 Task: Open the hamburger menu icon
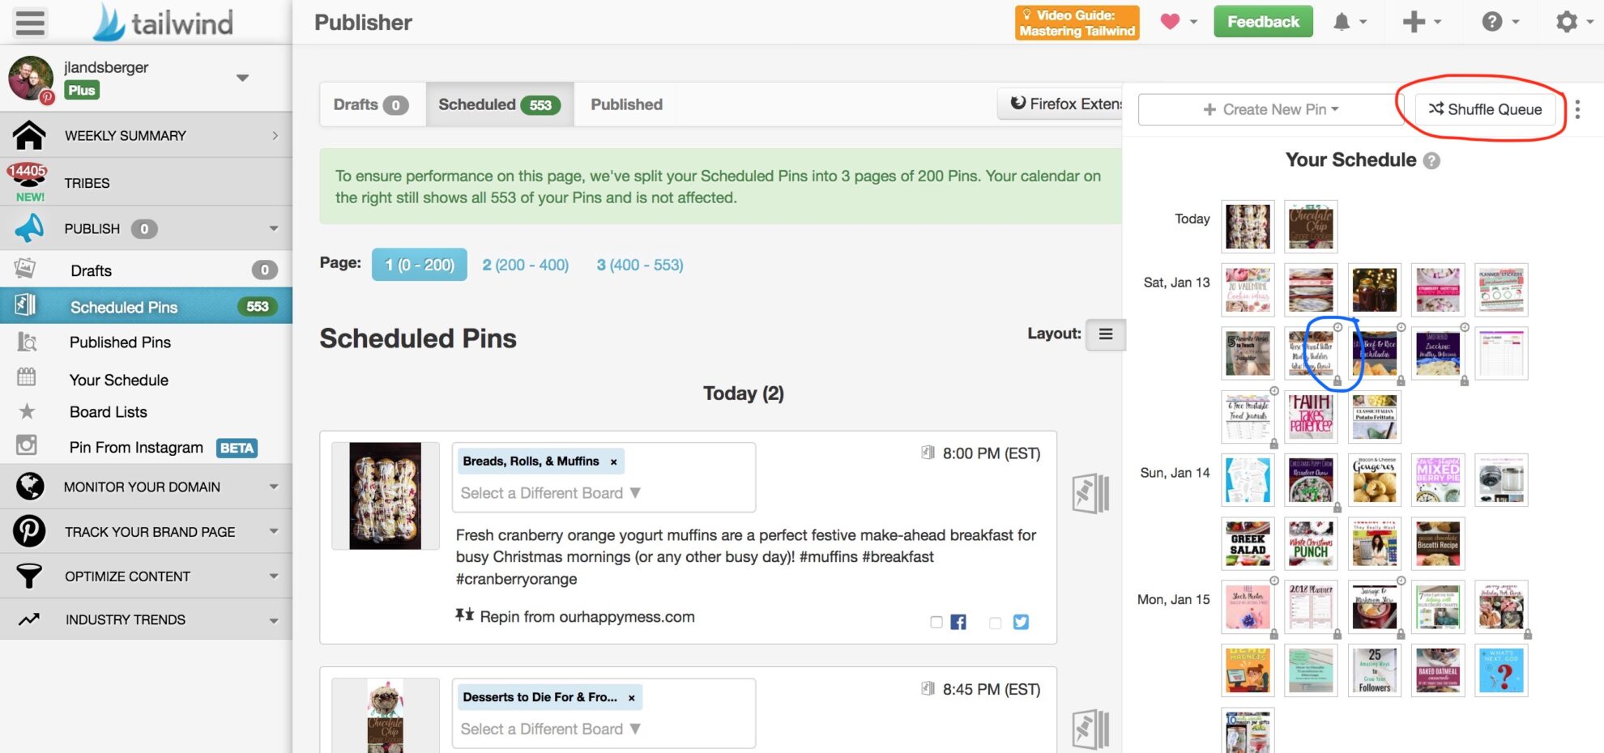30,22
